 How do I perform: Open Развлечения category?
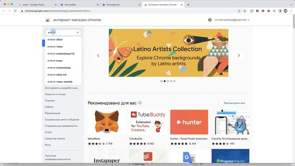click(x=53, y=113)
